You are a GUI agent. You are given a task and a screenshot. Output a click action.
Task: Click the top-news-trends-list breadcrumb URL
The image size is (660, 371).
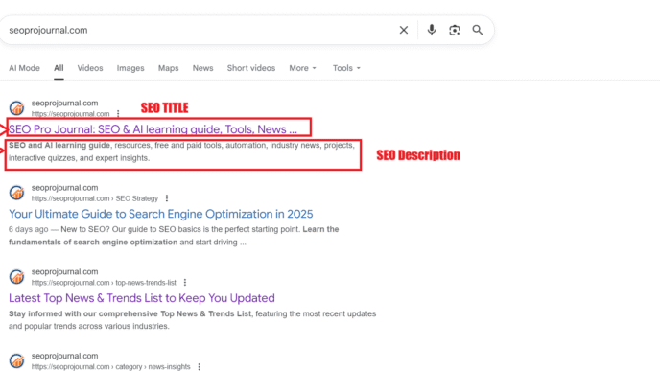pos(104,283)
